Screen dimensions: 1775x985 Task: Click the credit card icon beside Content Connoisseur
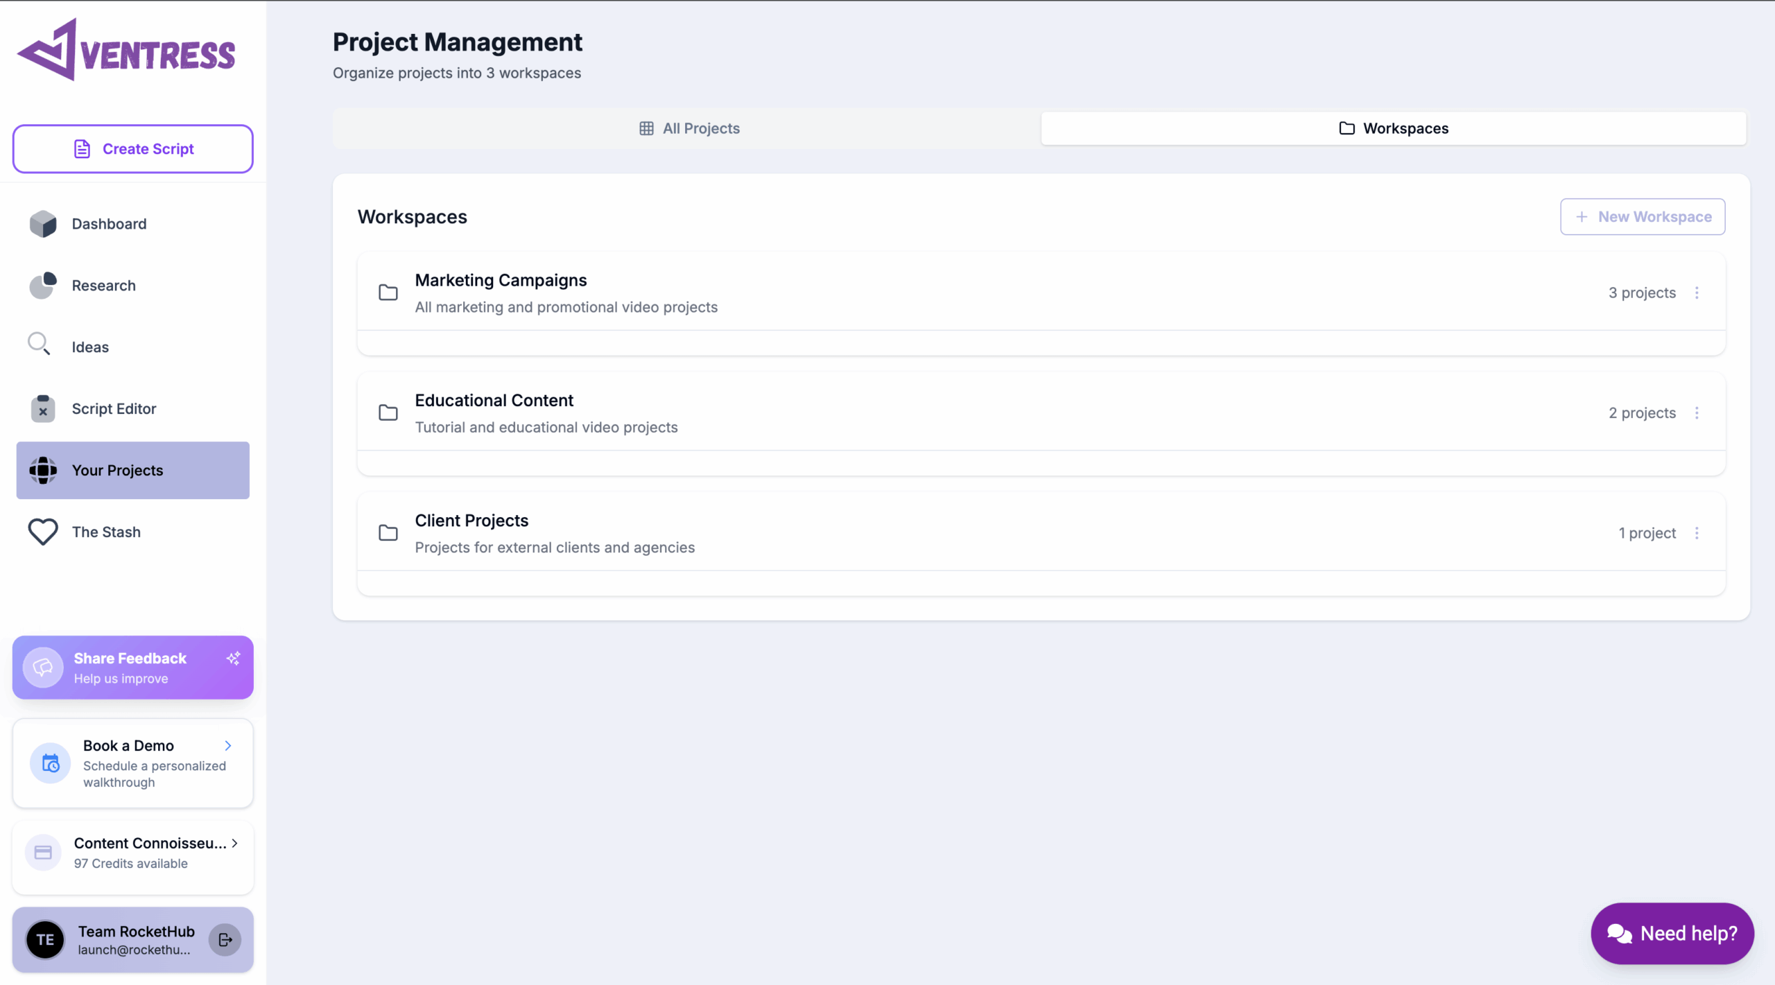pos(43,853)
